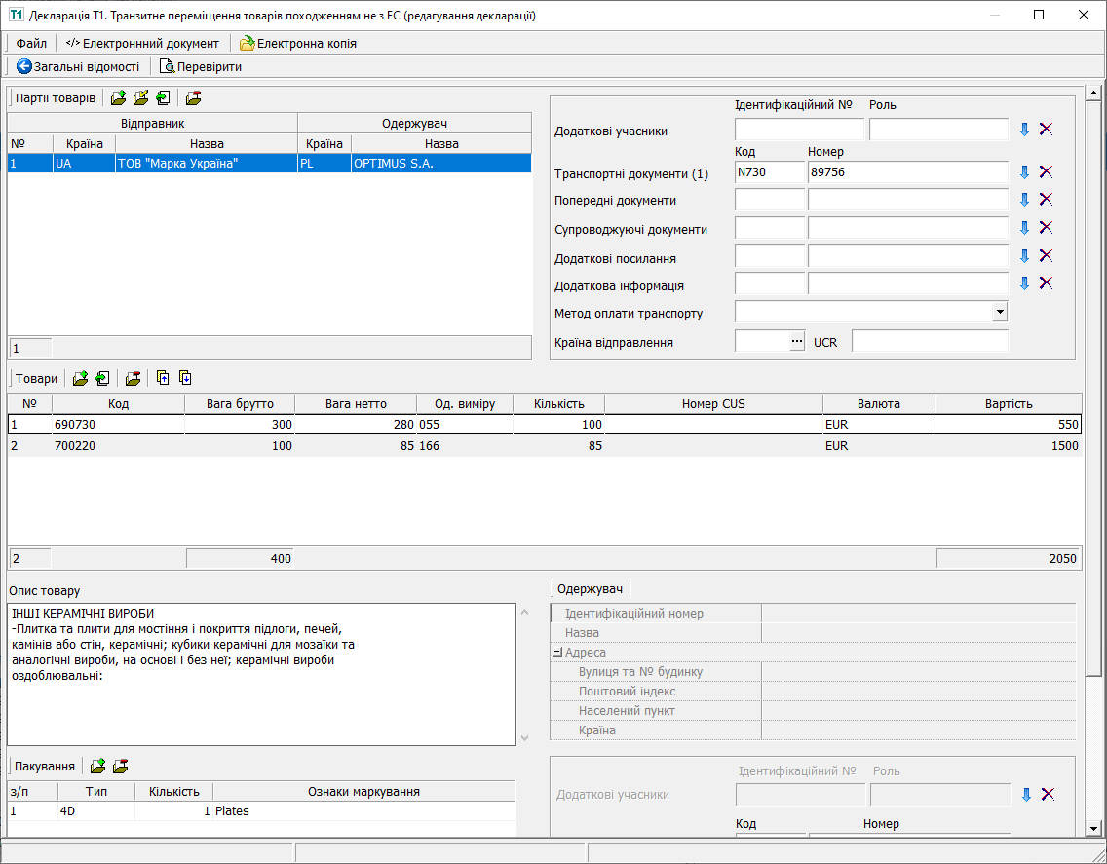Clear Супроводжуючі документи using the red X
The width and height of the screenshot is (1107, 864).
coord(1047,227)
